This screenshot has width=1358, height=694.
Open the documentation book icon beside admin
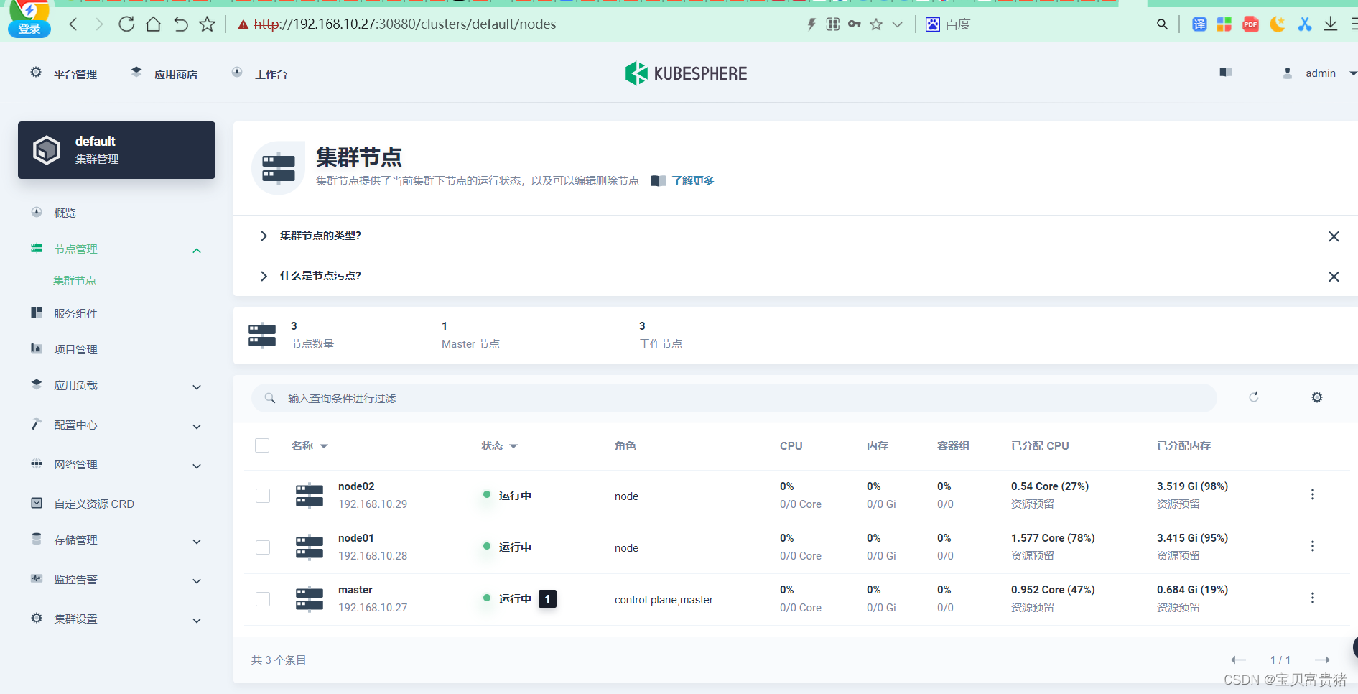[x=1226, y=72]
